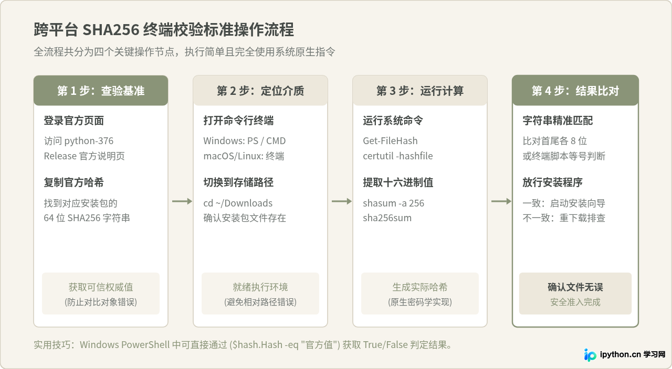
Task: Click the heading 登录官方页面
Action: click(74, 121)
